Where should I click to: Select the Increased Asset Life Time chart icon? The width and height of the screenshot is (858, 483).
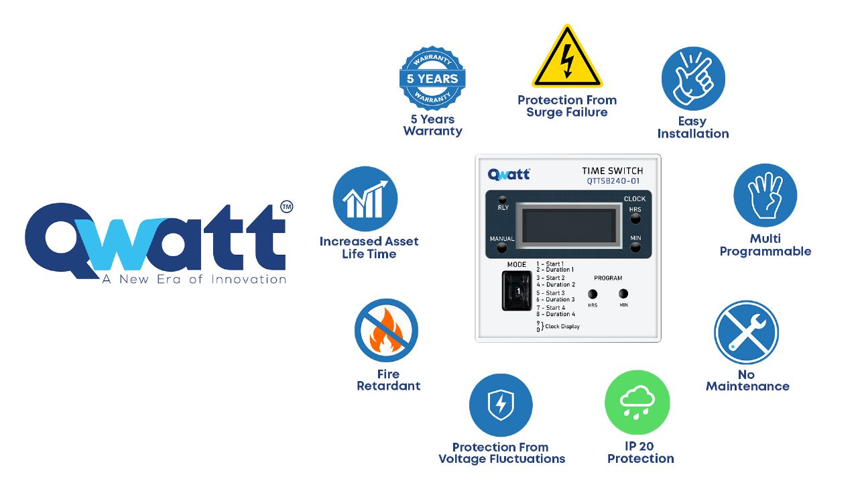point(365,199)
